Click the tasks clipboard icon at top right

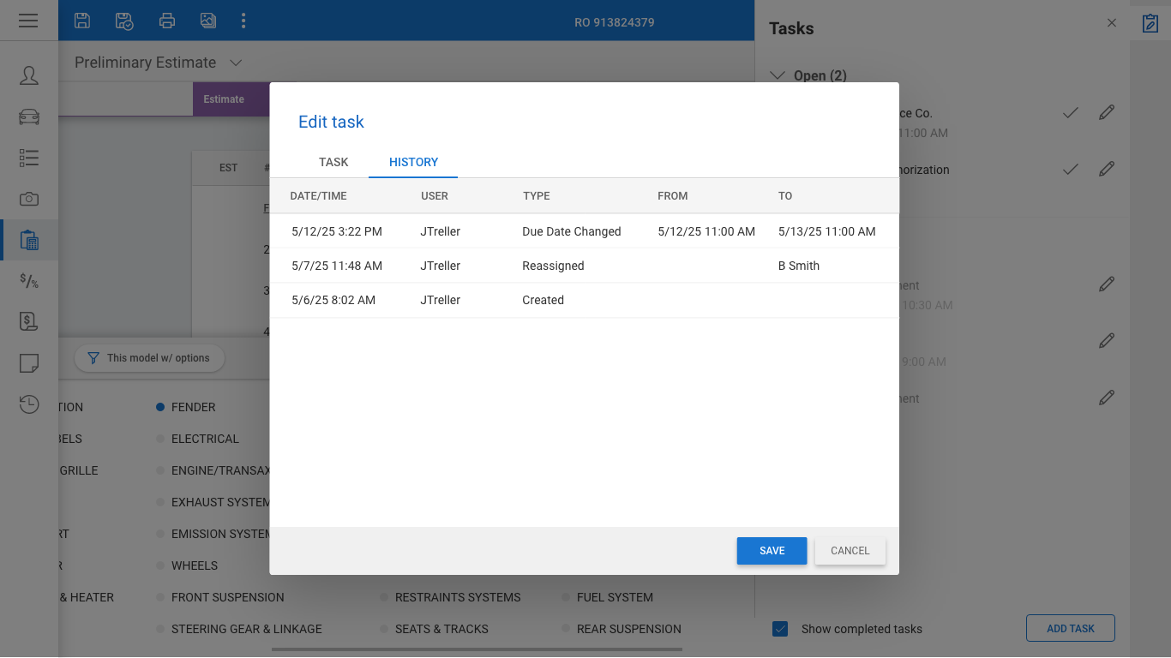(x=1150, y=23)
